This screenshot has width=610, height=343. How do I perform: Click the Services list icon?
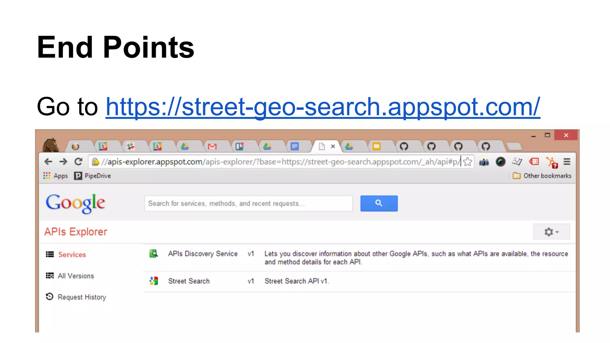pos(50,254)
